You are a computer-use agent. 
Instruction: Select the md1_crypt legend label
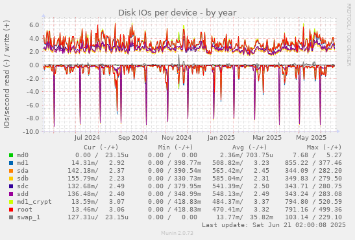point(34,202)
